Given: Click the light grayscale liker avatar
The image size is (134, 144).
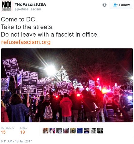Looking at the screenshot, I should pyautogui.click(x=94, y=131).
